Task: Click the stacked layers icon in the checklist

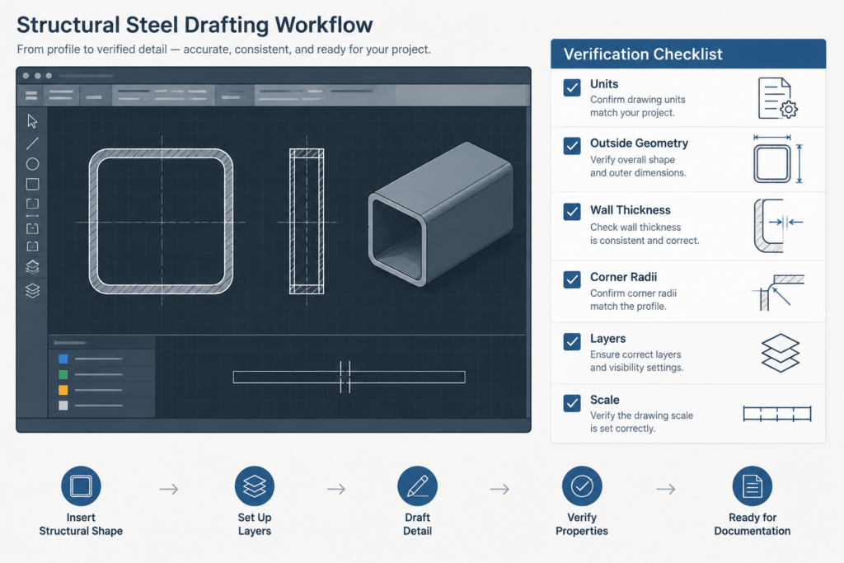Action: (x=780, y=353)
